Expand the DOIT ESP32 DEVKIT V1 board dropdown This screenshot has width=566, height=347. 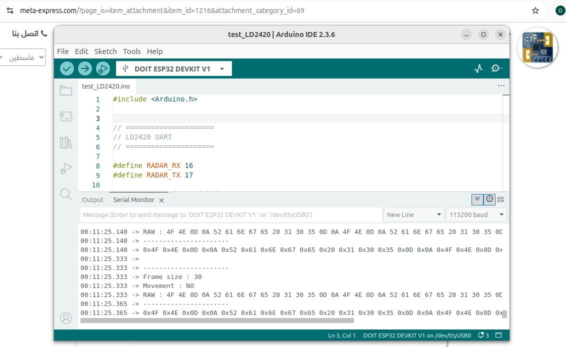coord(174,68)
